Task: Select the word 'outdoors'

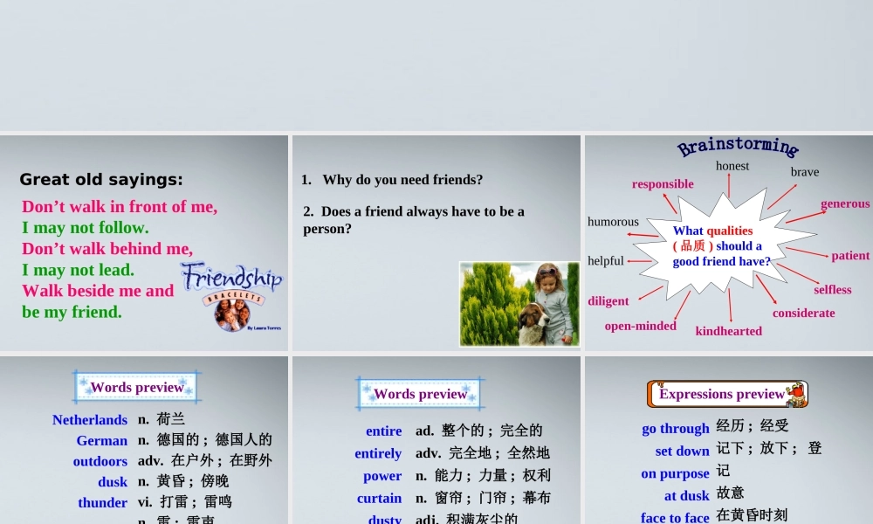Action: click(100, 461)
